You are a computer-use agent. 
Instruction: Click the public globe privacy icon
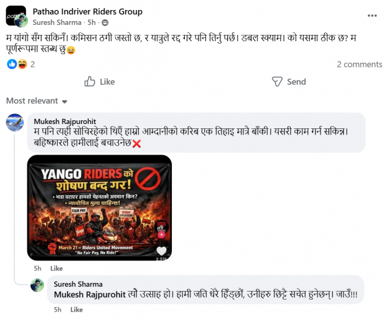tap(105, 22)
